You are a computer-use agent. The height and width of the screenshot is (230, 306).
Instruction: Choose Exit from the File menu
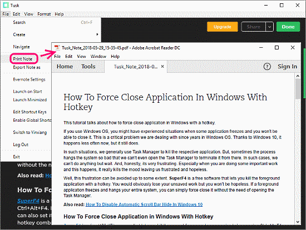[x=16, y=157]
